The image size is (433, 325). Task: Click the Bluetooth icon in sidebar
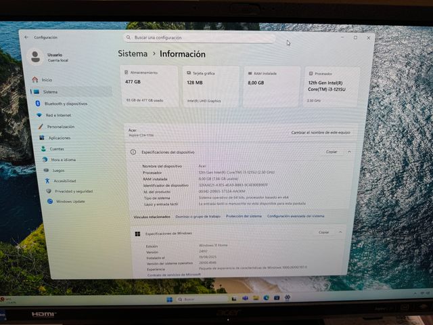coord(38,104)
